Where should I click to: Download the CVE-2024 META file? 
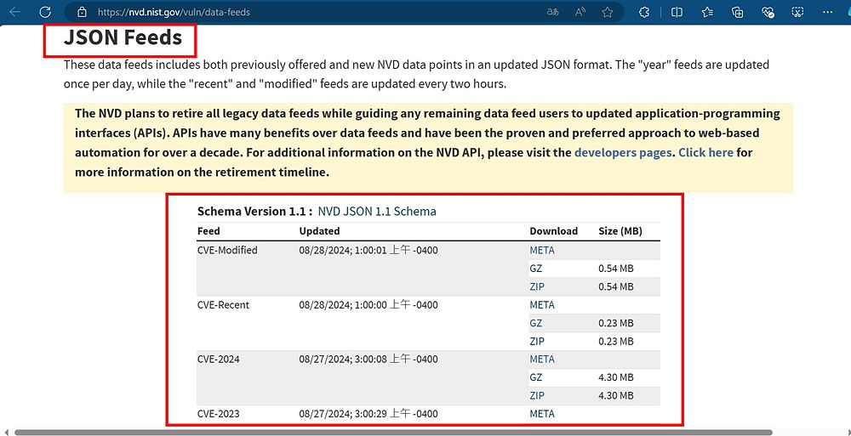tap(542, 359)
